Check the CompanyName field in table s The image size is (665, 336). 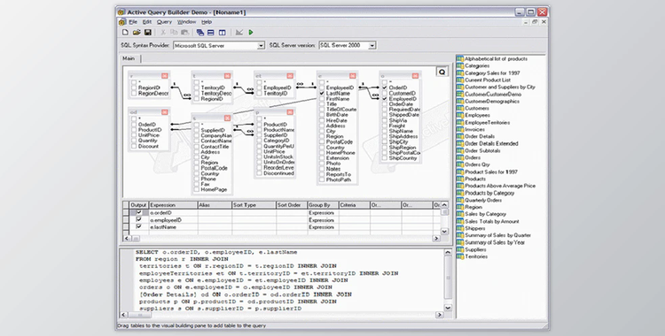click(196, 135)
